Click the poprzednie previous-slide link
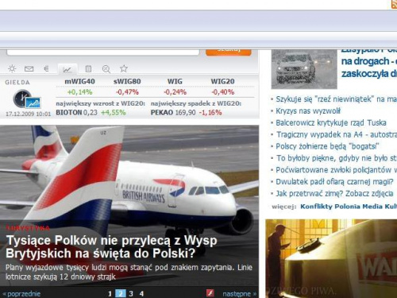 (21, 294)
